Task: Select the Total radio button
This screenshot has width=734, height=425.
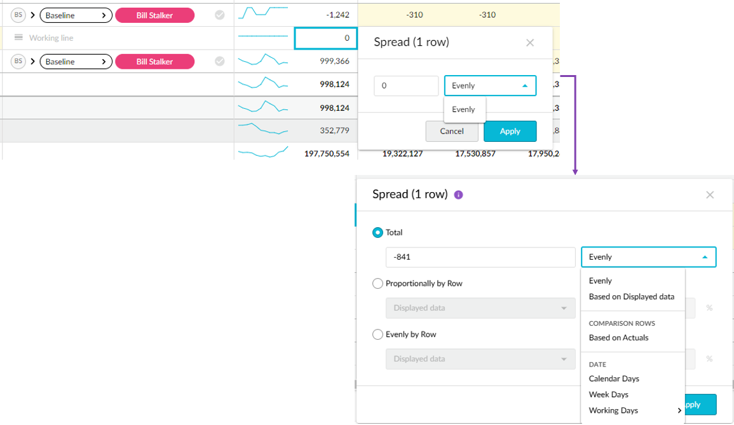Action: [377, 233]
